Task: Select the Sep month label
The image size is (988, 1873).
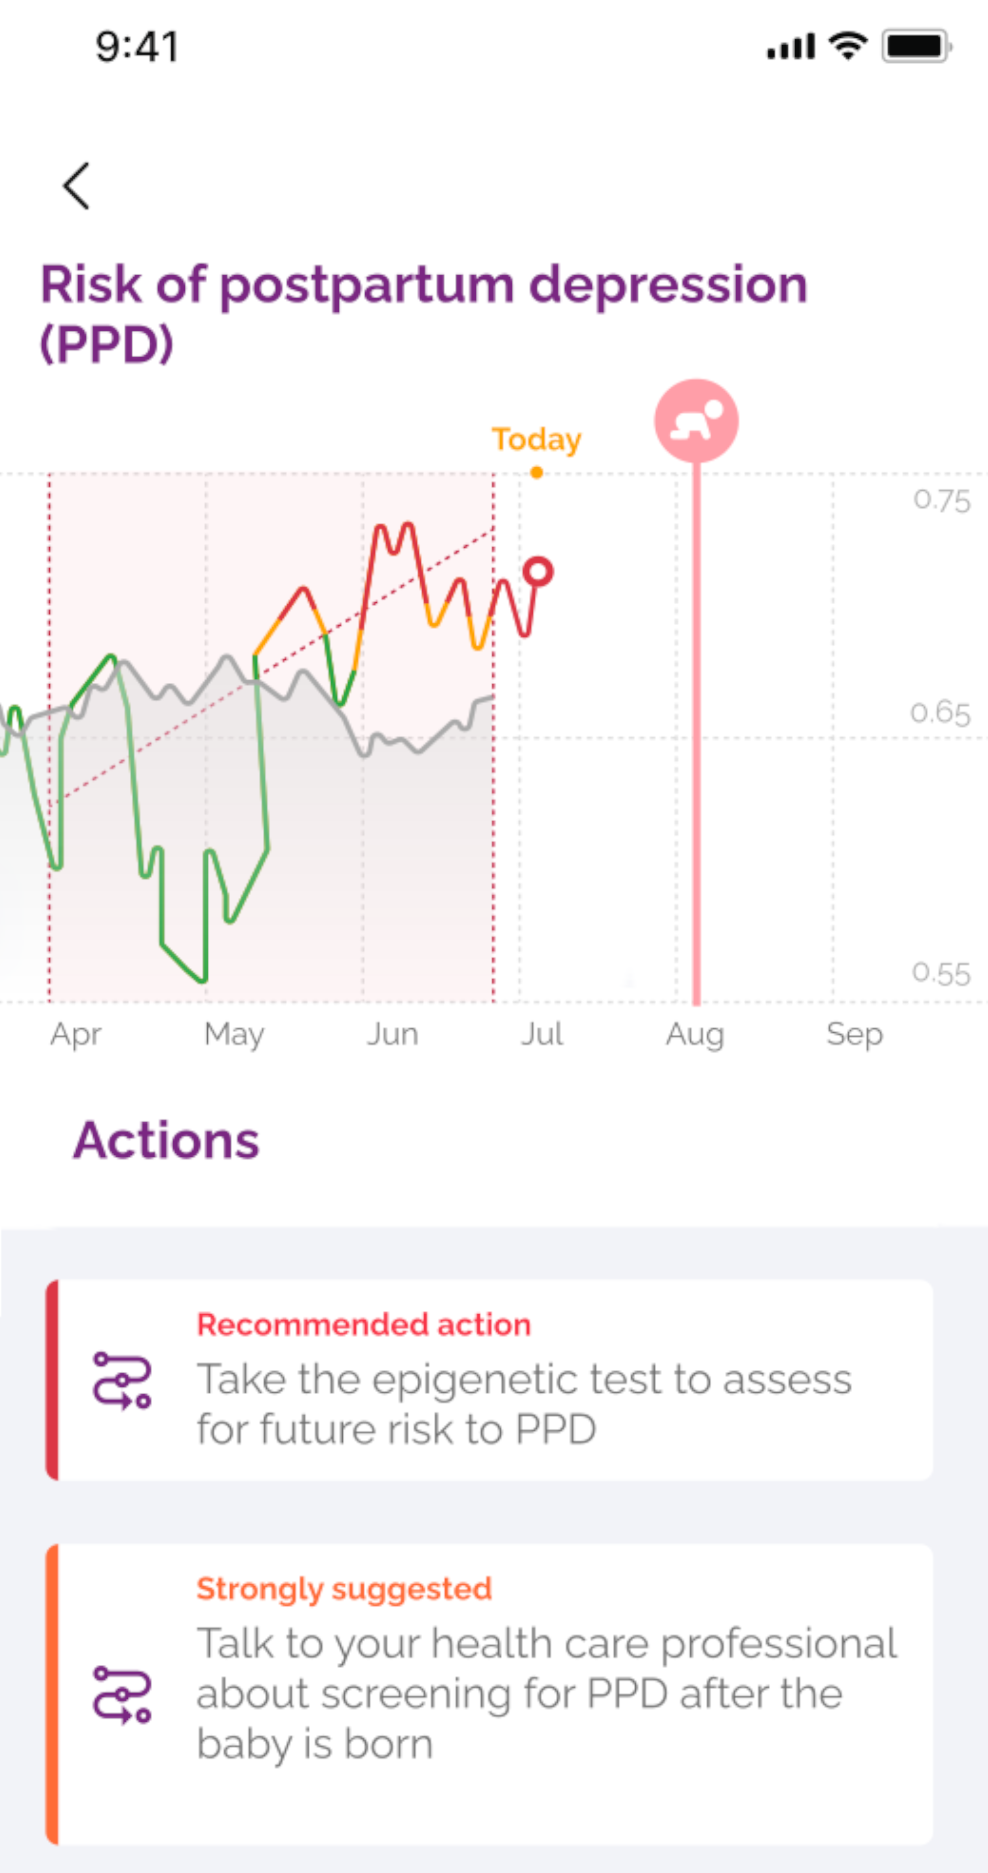Action: [854, 1034]
